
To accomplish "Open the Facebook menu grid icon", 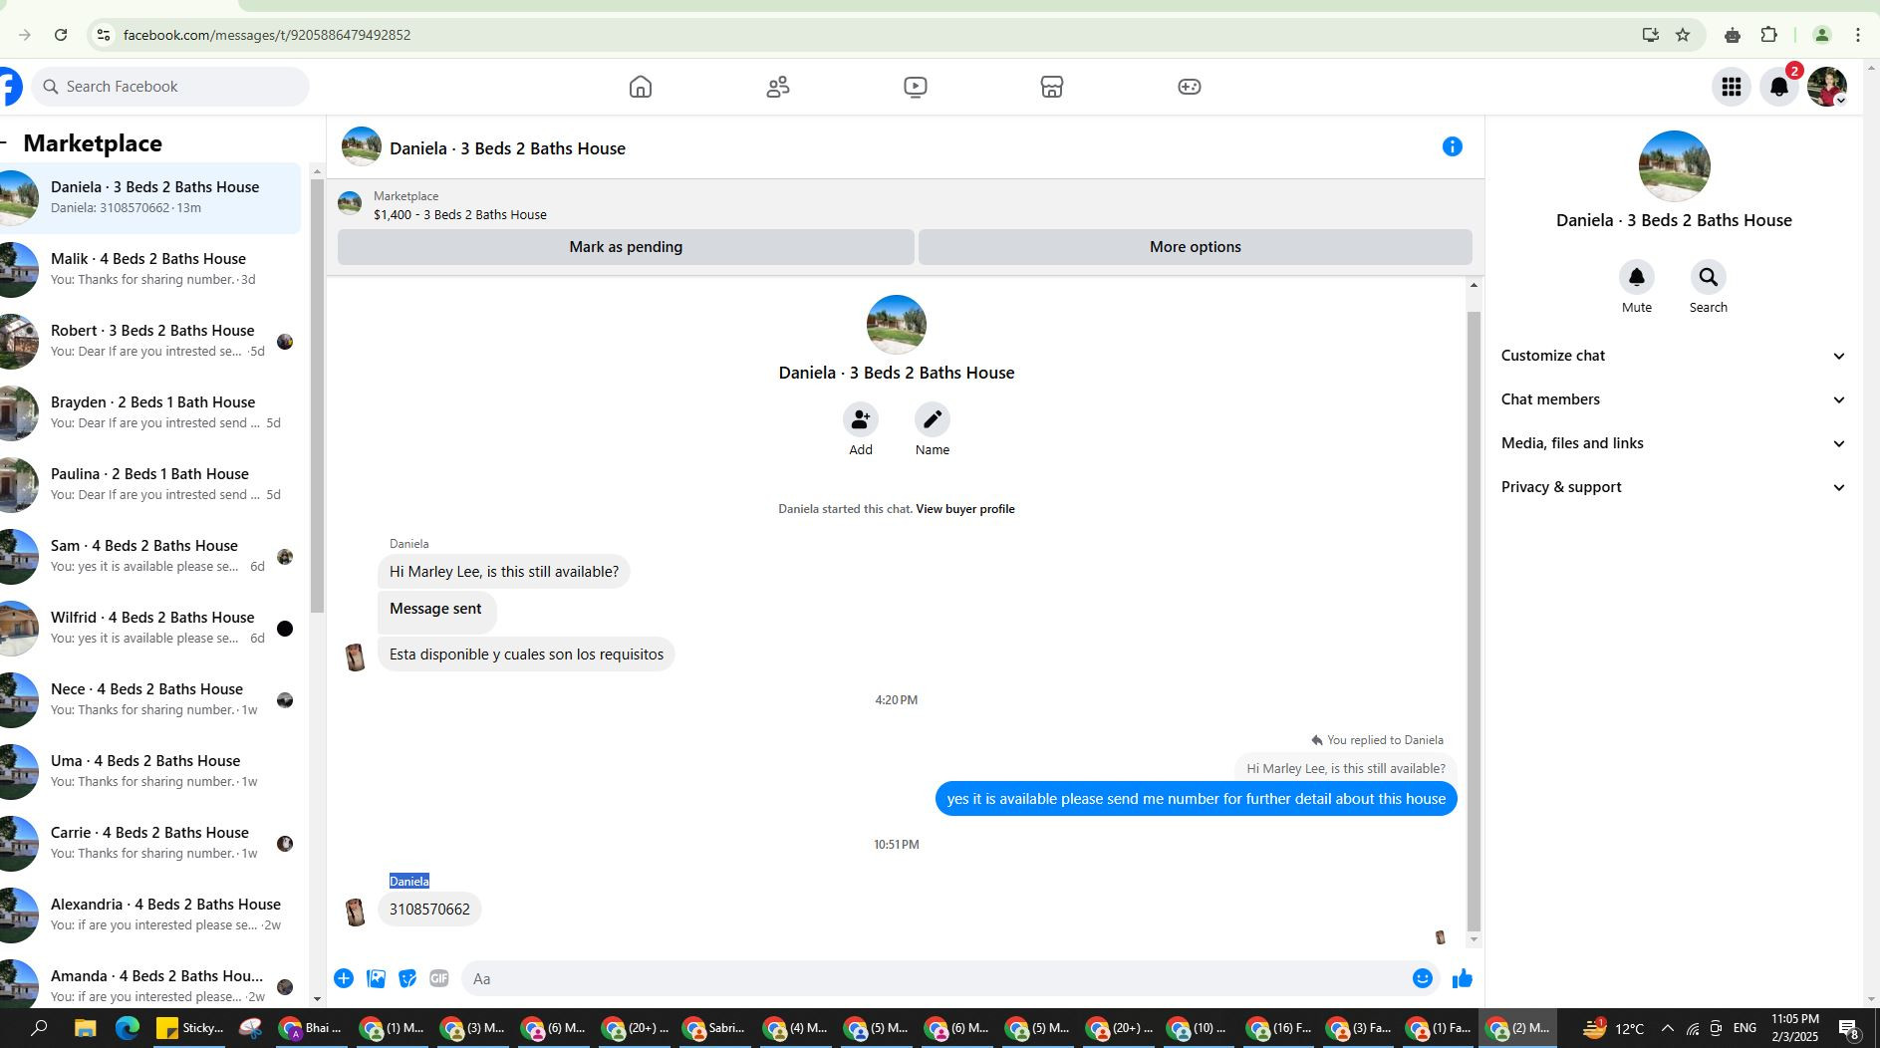I will point(1732,87).
